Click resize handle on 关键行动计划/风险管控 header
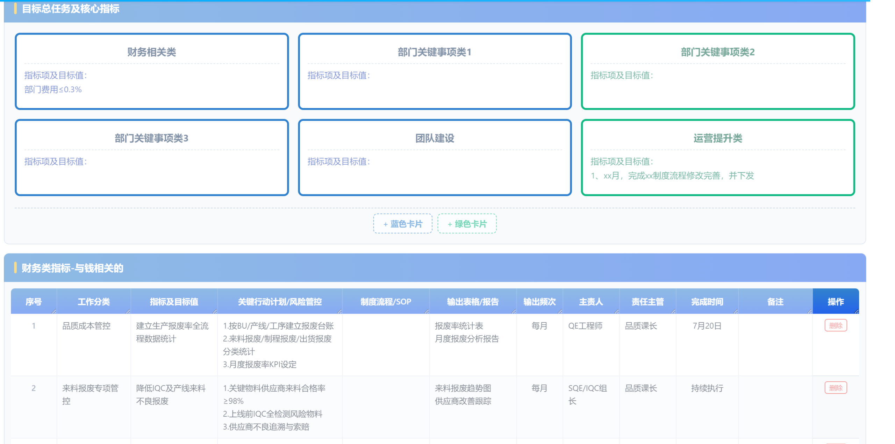 point(339,311)
